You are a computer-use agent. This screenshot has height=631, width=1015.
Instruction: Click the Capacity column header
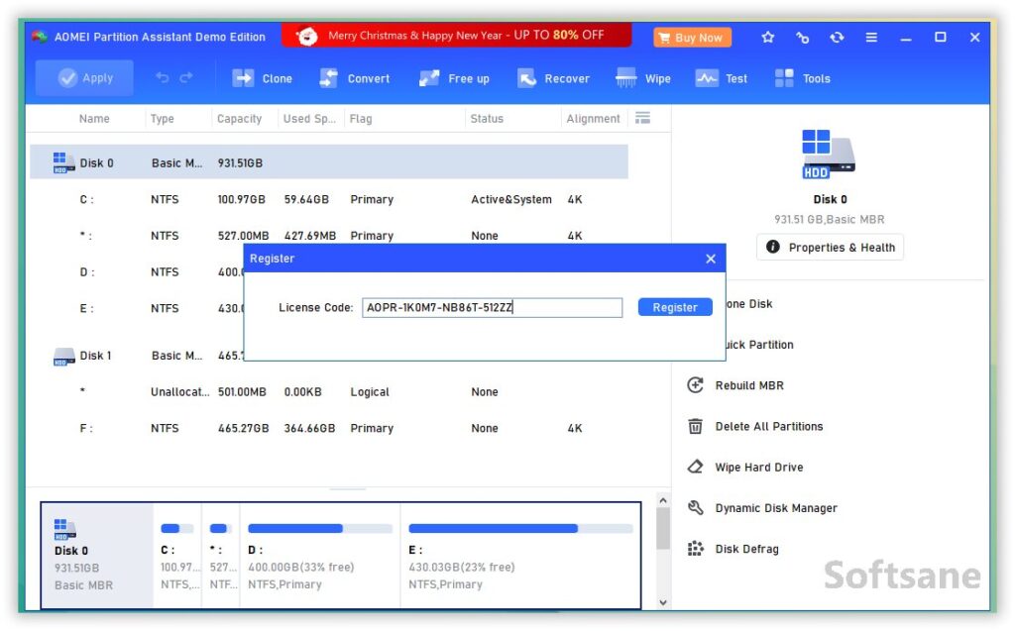click(240, 119)
